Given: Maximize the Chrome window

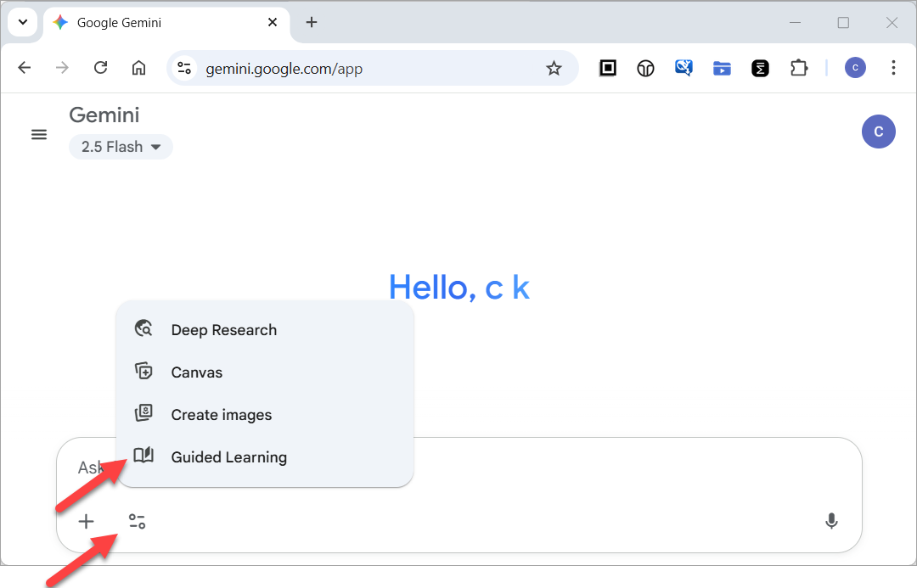Looking at the screenshot, I should tap(843, 22).
